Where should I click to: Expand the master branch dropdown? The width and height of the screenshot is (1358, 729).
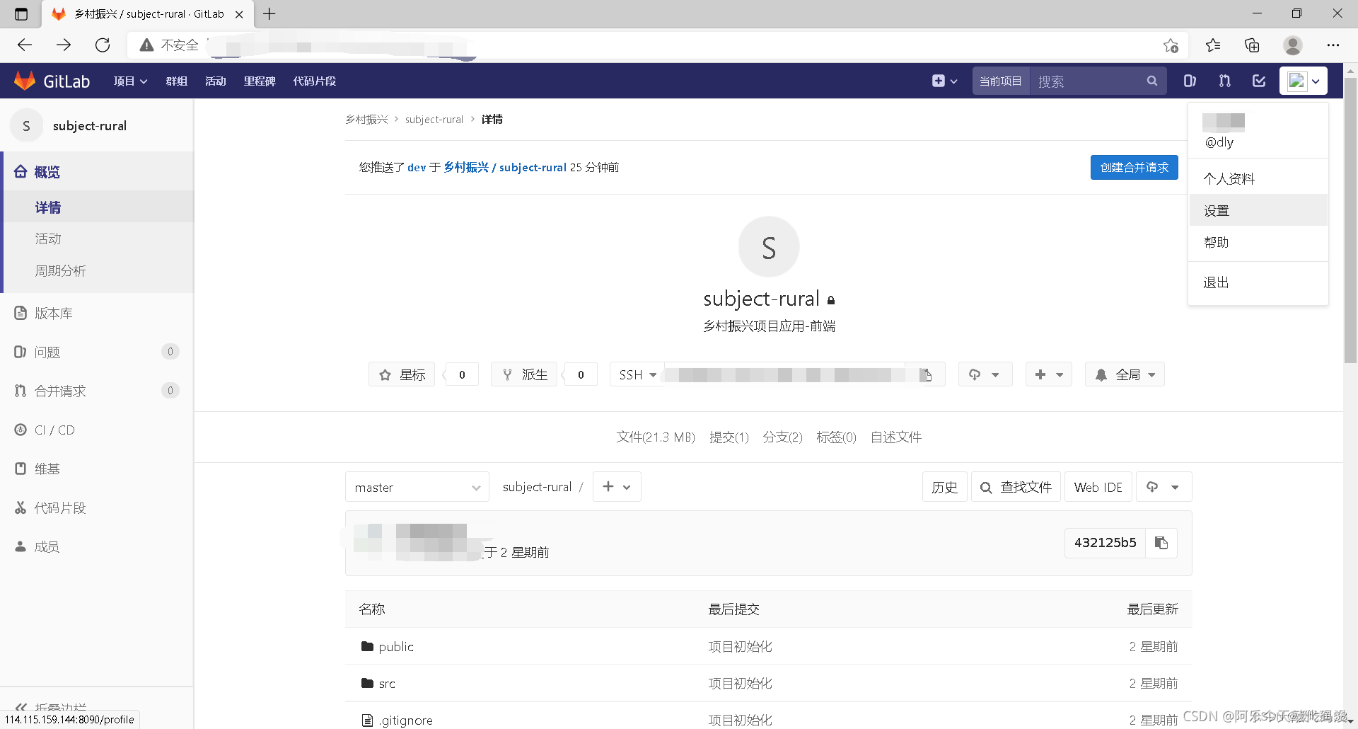[x=417, y=487]
